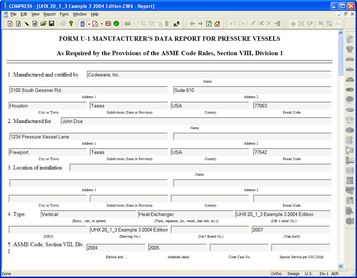Click the 'Div 1' status bar entry
The image size is (357, 278).
tap(324, 274)
